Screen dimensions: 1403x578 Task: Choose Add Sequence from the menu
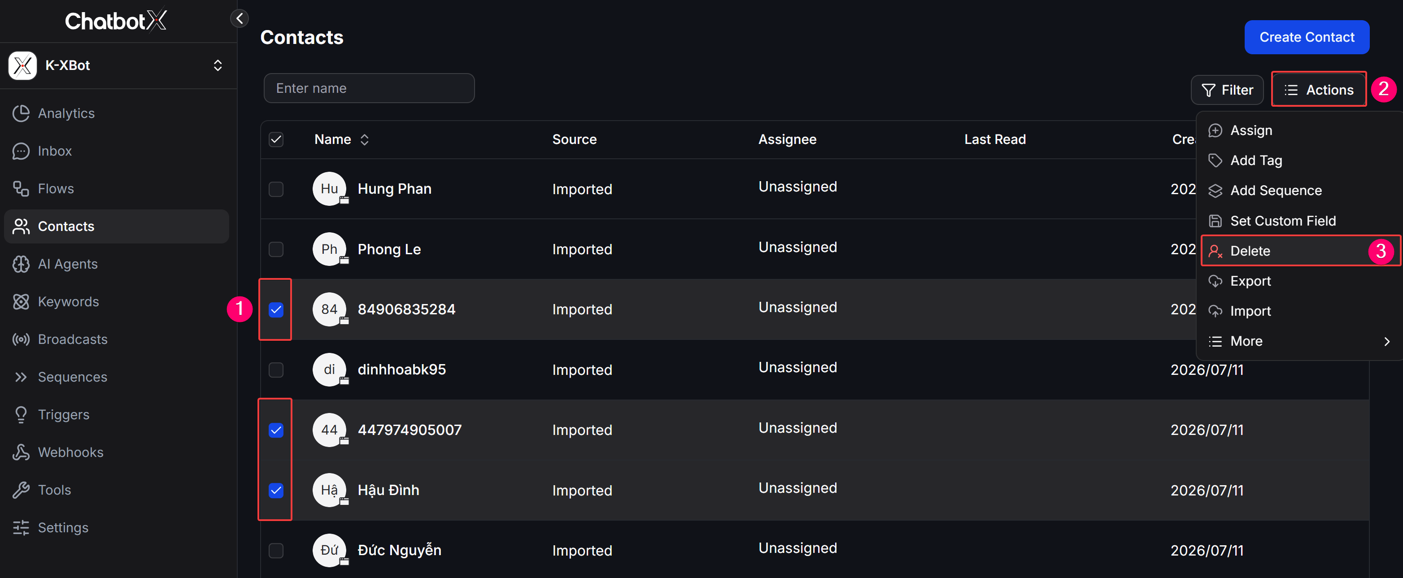[x=1298, y=191]
